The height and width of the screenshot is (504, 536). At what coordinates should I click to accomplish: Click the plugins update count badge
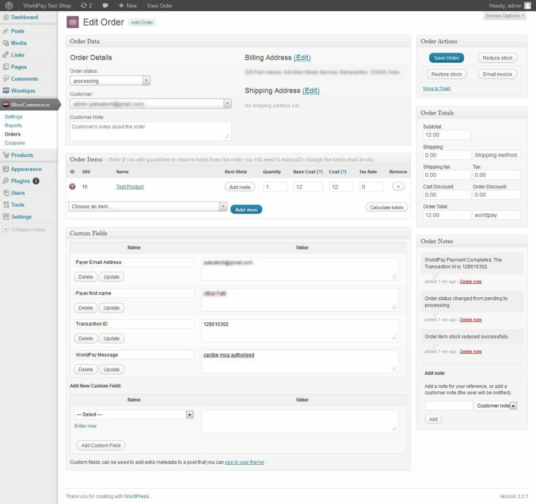pos(36,181)
